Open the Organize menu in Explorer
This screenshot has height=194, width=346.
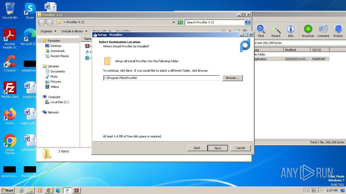click(48, 31)
